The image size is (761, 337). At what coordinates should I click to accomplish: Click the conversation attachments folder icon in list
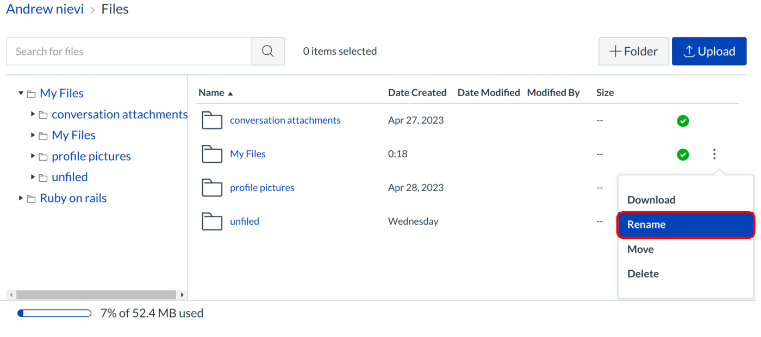(212, 120)
